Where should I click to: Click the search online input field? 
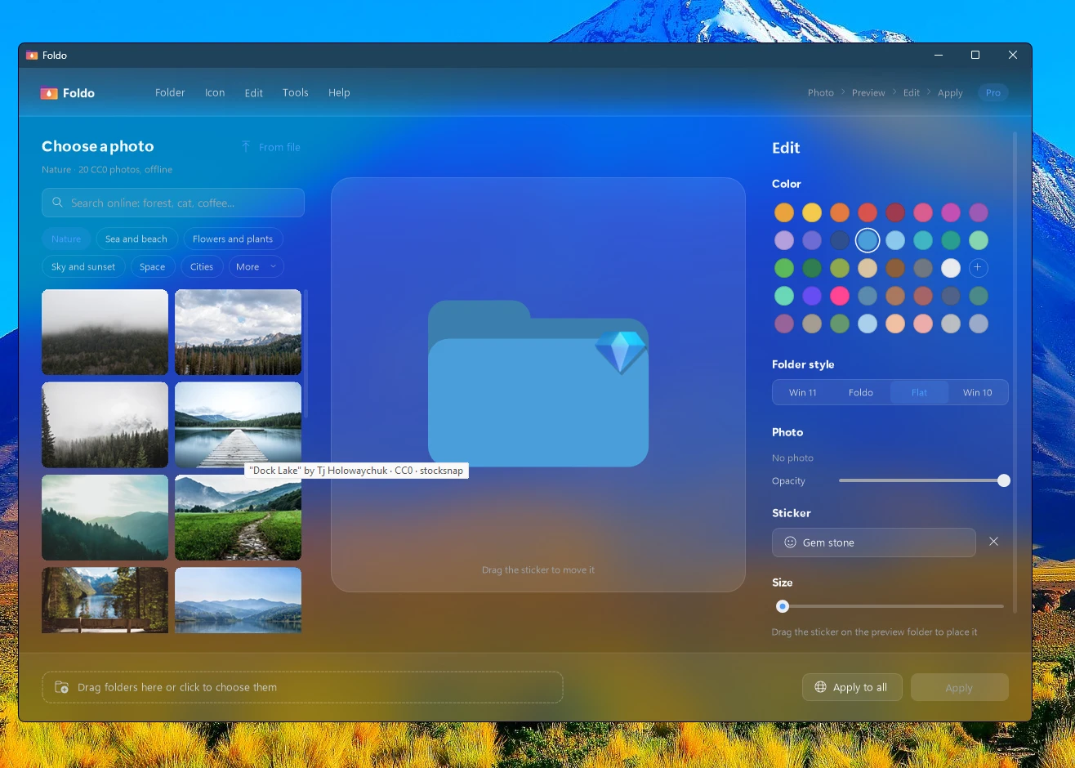[173, 203]
